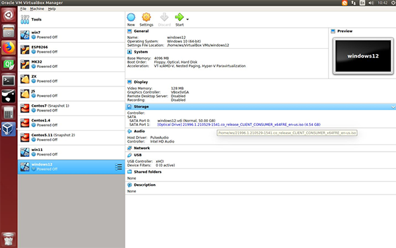Image resolution: width=396 pixels, height=248 pixels.
Task: Collapse the Storage section chevron
Action: (x=393, y=107)
